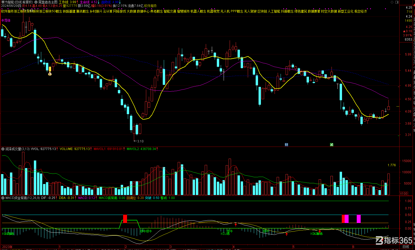The image size is (415, 250).
Task: Open the 新型工业化 concept tag
Action: click(346, 12)
